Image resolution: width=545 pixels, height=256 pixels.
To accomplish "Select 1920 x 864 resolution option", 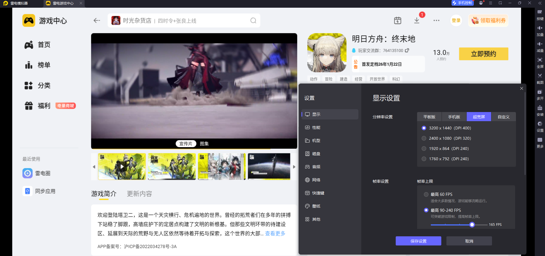I will (x=424, y=149).
